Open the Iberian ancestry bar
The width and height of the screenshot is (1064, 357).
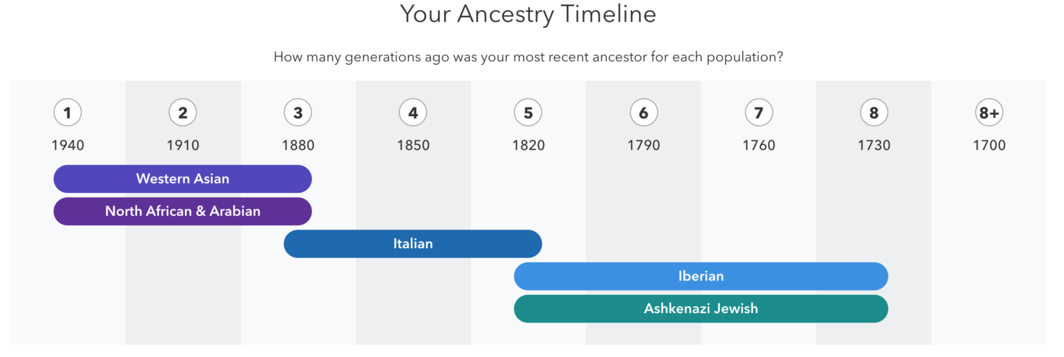[701, 276]
